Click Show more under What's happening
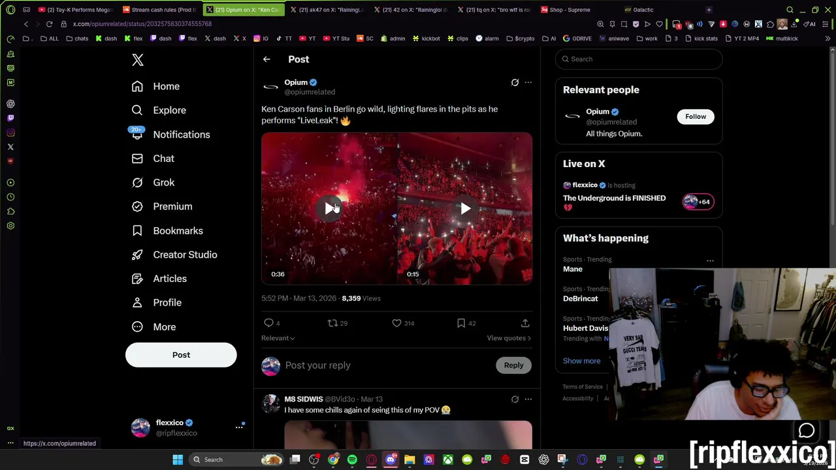836x470 pixels. pos(581,361)
